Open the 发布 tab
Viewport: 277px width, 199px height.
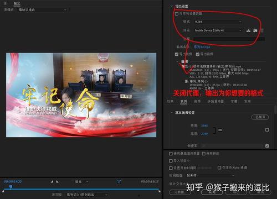point(248,101)
